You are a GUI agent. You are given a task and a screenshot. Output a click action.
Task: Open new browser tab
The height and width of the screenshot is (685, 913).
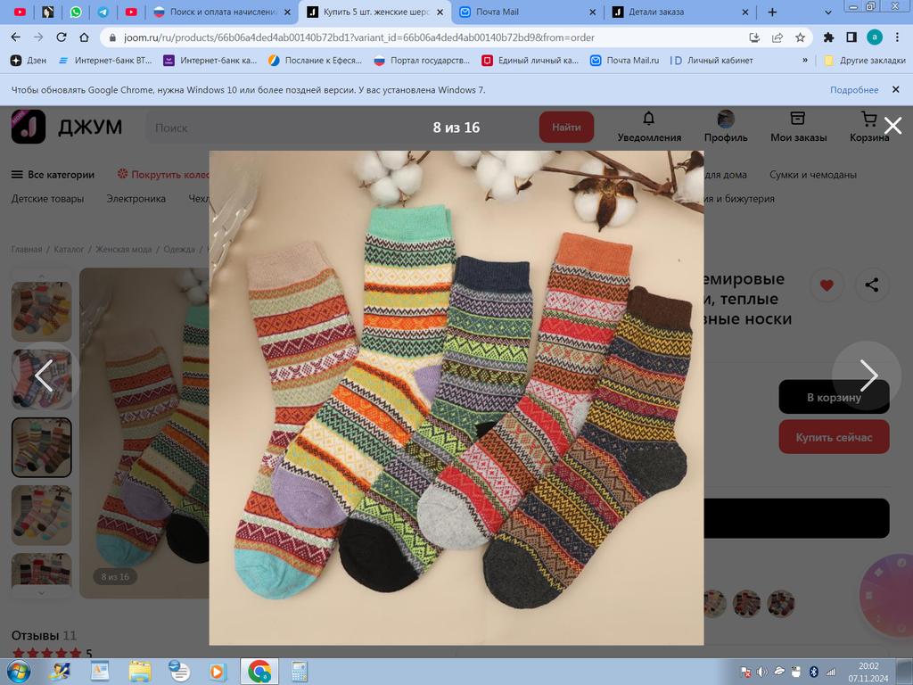[x=772, y=12]
